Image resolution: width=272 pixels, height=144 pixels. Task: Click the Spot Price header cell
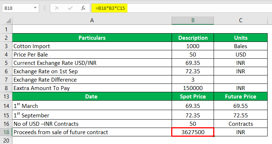point(193,96)
